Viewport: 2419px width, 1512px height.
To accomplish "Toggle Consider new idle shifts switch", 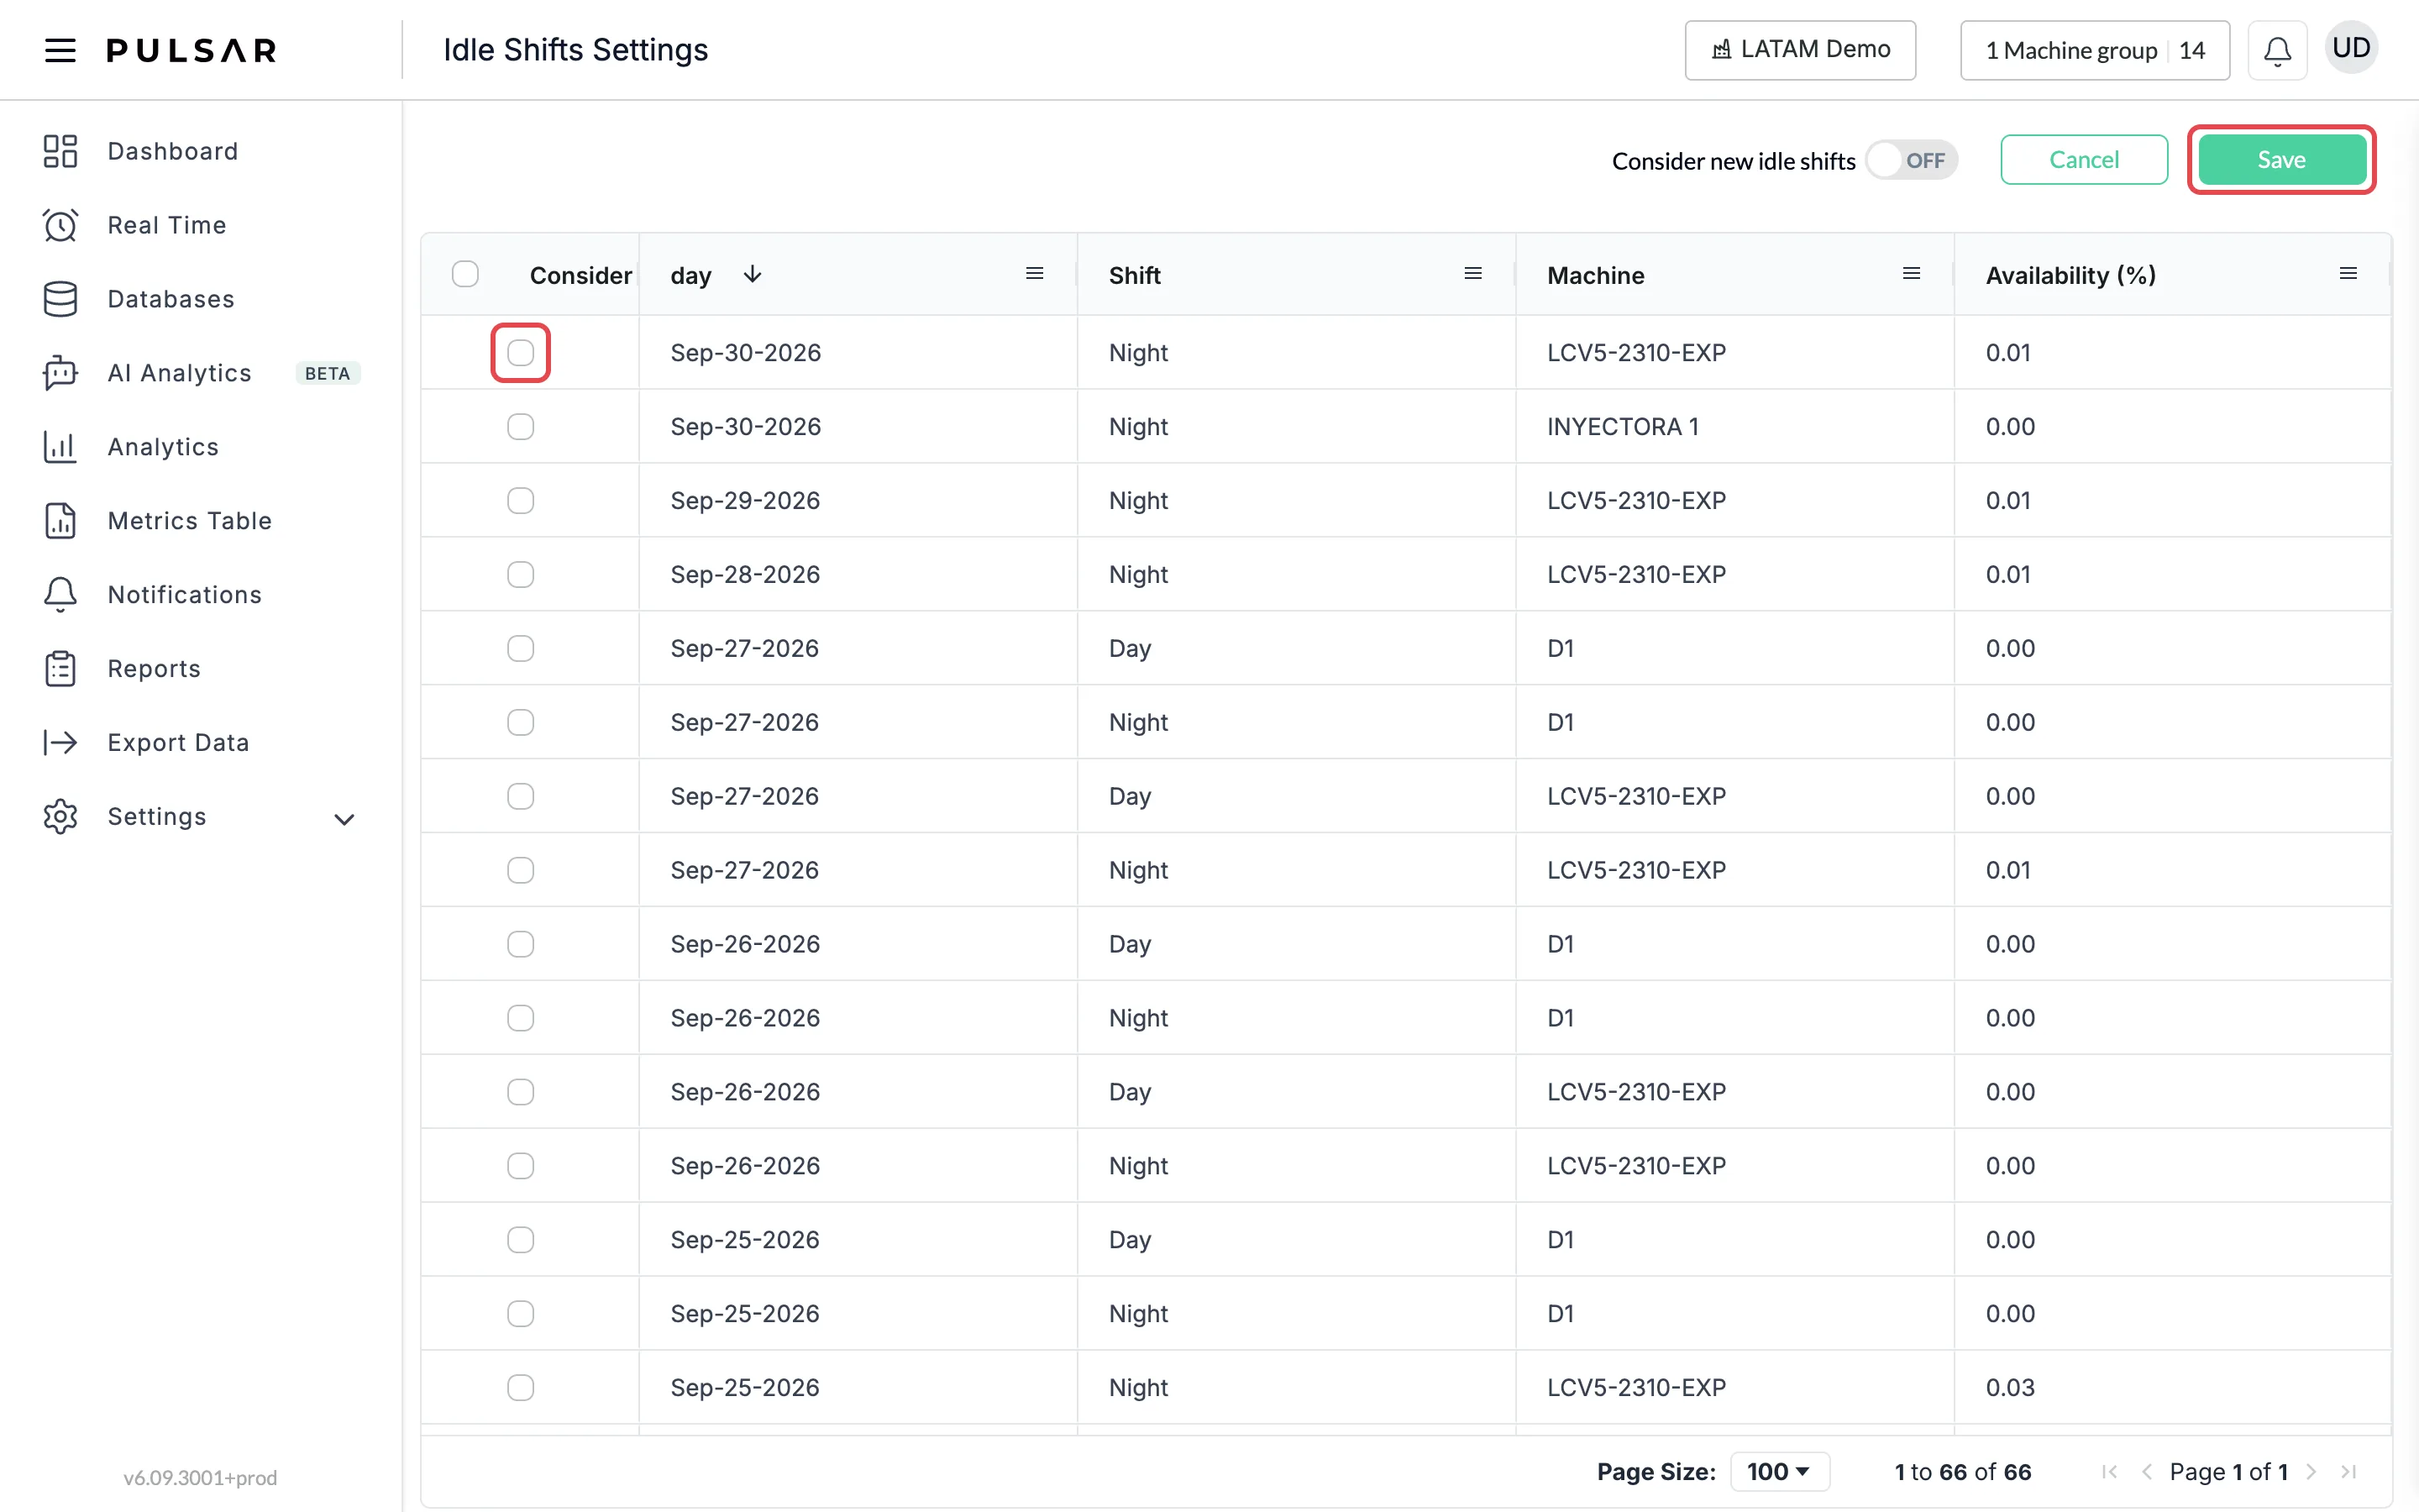I will pos(1911,160).
